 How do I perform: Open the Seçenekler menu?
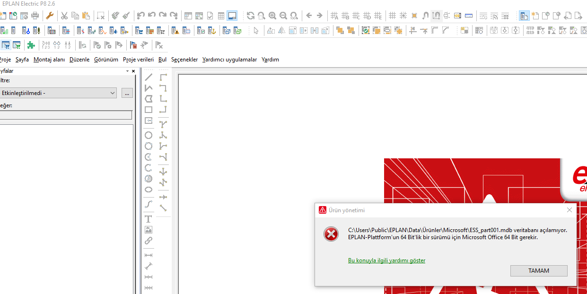click(x=184, y=60)
